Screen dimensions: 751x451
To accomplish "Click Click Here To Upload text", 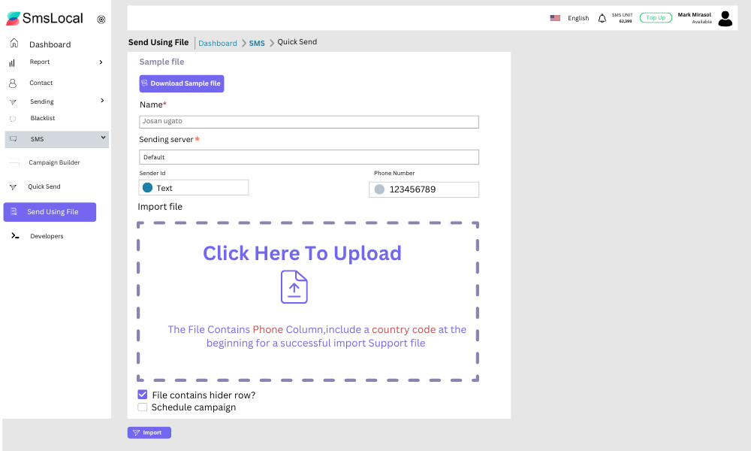I will coord(302,253).
